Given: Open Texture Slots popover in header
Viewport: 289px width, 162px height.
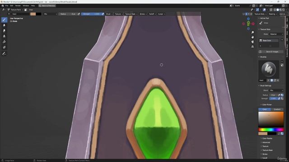Looking at the screenshot, I should 260,14.
